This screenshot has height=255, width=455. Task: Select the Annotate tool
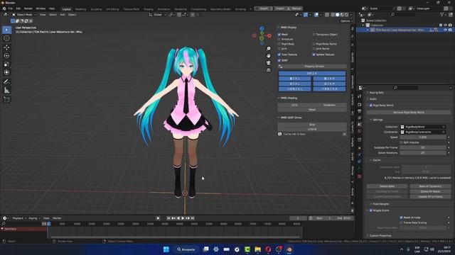[6, 82]
